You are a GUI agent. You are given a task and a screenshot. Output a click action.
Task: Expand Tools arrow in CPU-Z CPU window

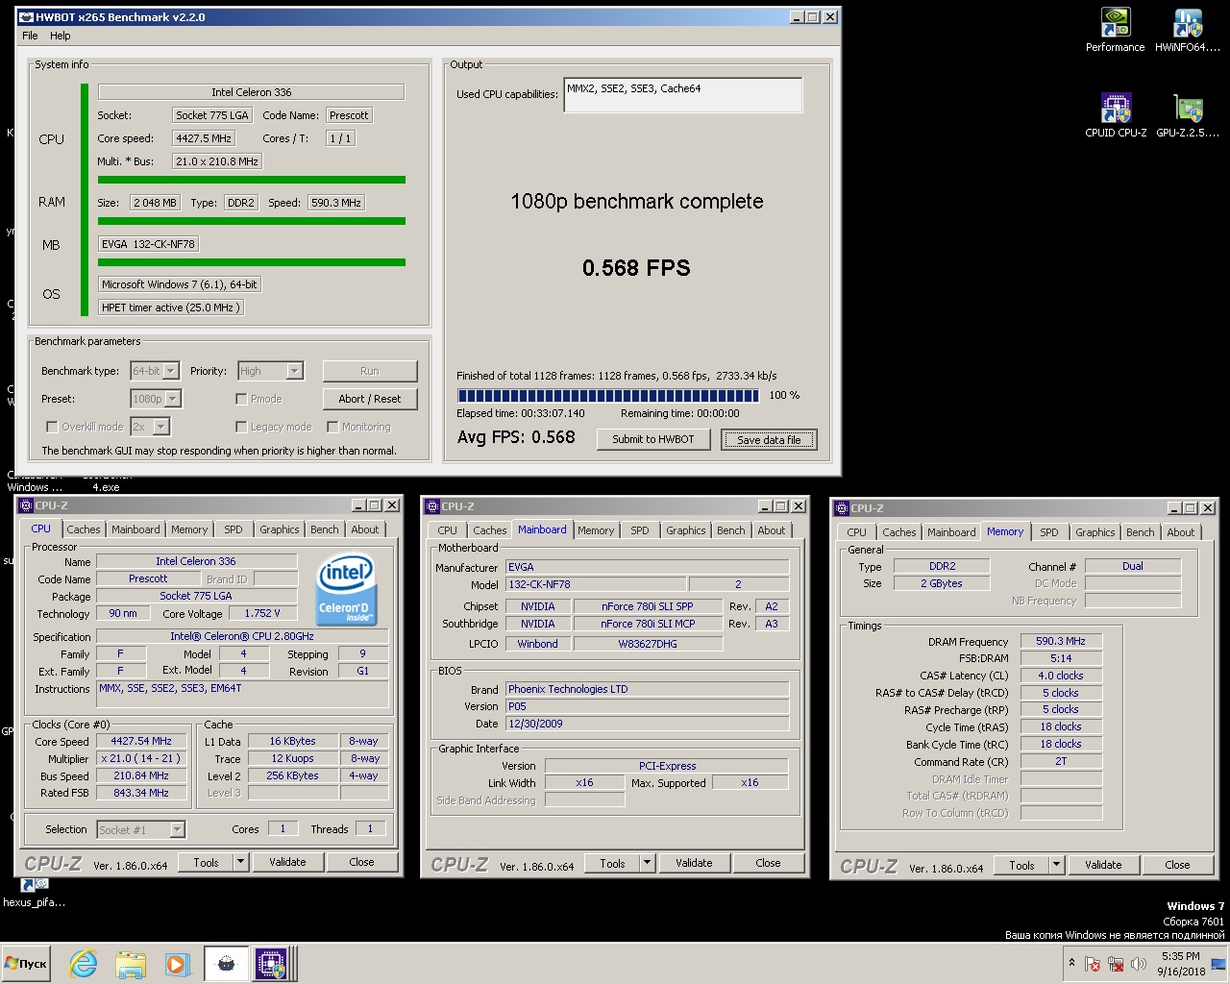(240, 862)
